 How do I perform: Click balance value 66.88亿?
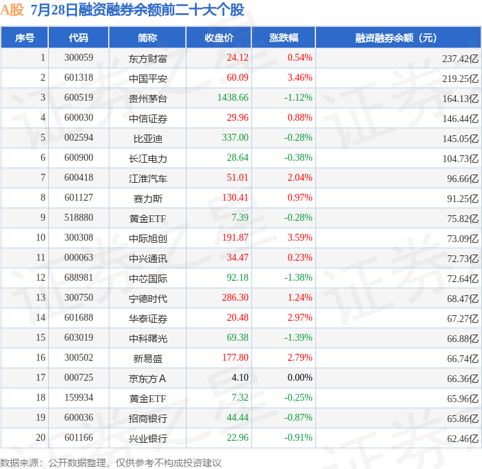(463, 339)
